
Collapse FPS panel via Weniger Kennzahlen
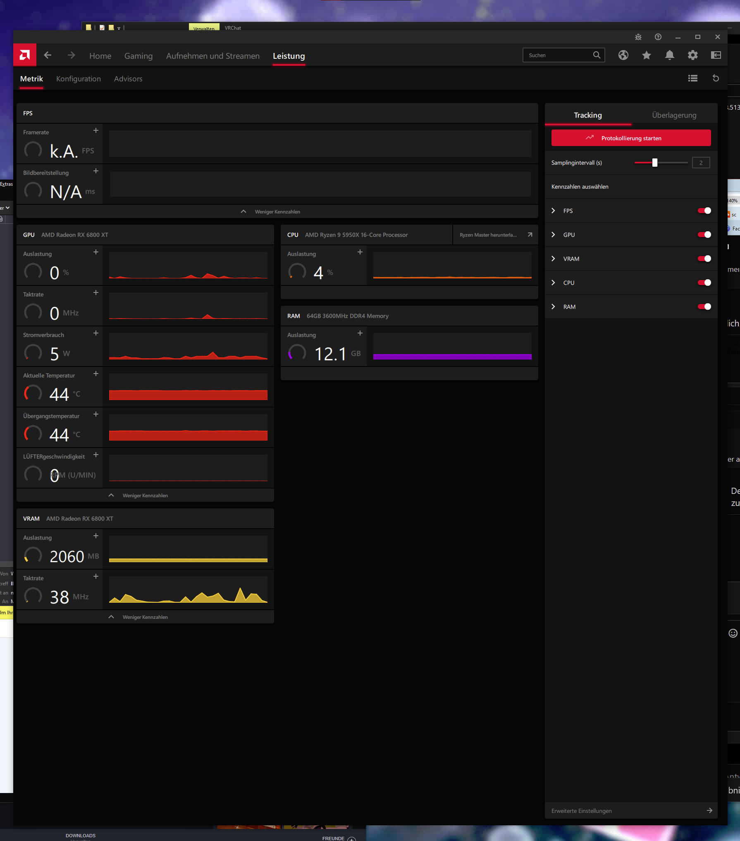pos(277,211)
